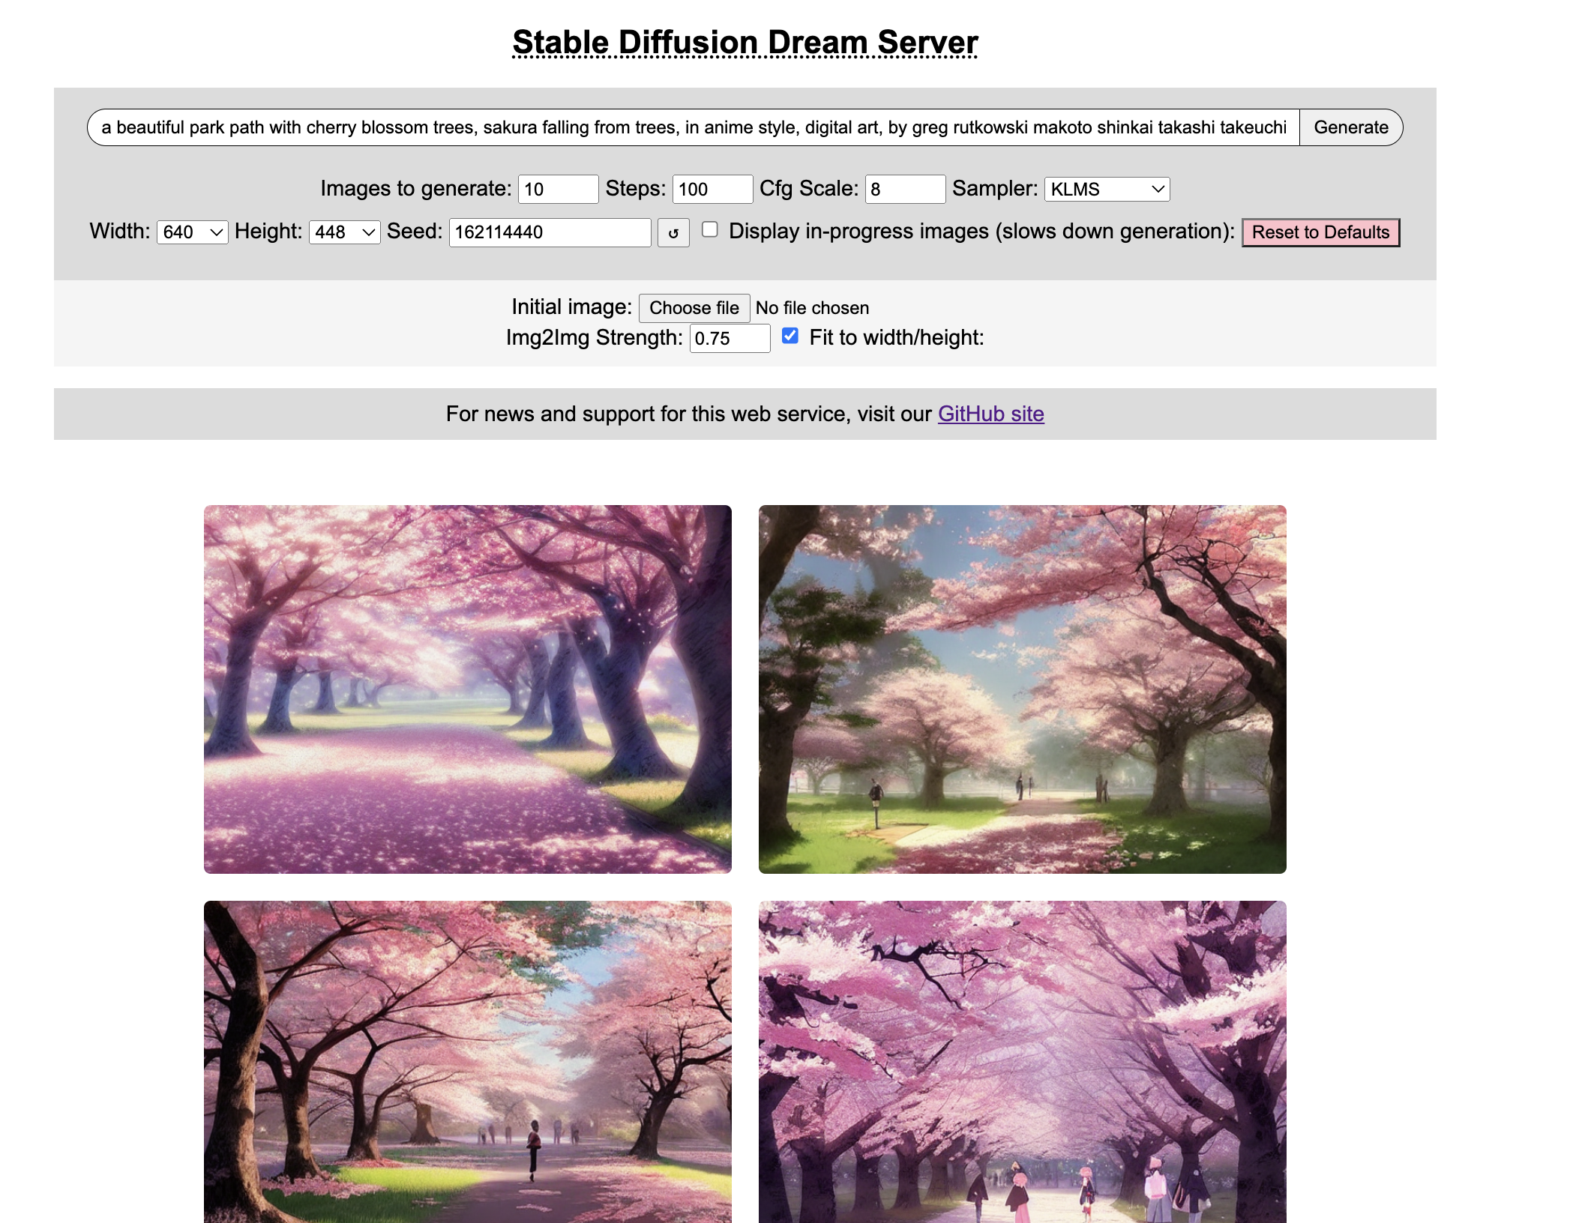Expand the Width 640 dropdown

click(x=192, y=232)
